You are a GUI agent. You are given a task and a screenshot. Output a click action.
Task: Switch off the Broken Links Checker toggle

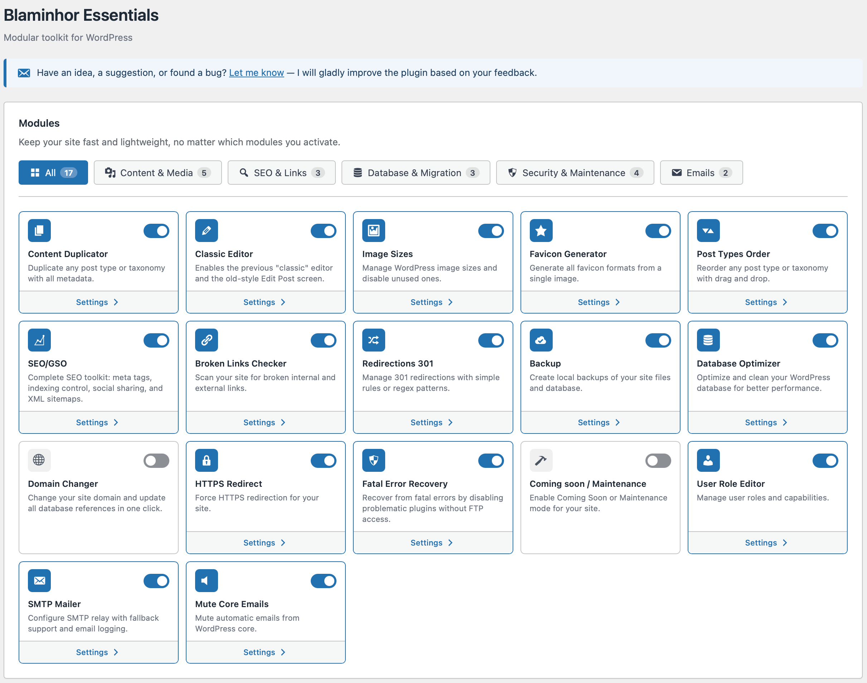coord(323,340)
